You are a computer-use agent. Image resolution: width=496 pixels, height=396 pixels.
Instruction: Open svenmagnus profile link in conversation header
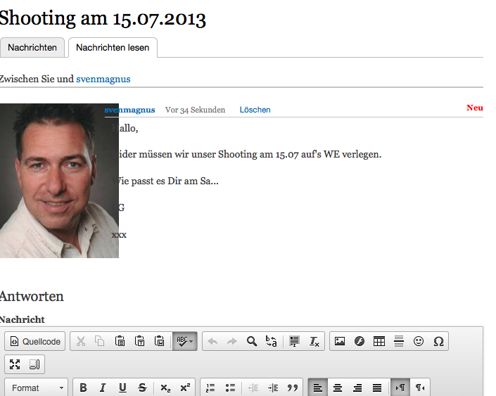(x=103, y=79)
